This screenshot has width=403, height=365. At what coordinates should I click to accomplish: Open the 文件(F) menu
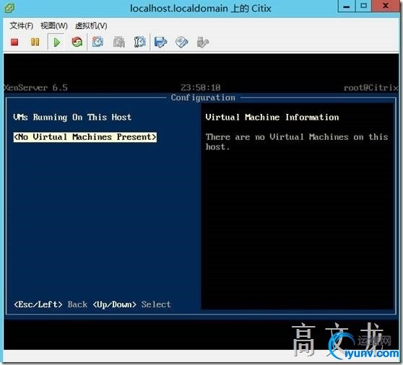point(22,26)
